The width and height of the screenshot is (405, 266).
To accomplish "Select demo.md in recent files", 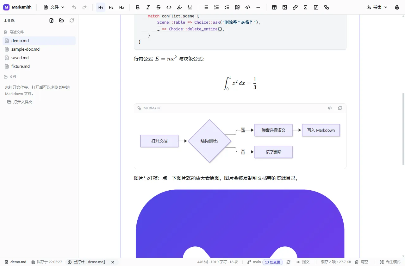I will pos(39,41).
